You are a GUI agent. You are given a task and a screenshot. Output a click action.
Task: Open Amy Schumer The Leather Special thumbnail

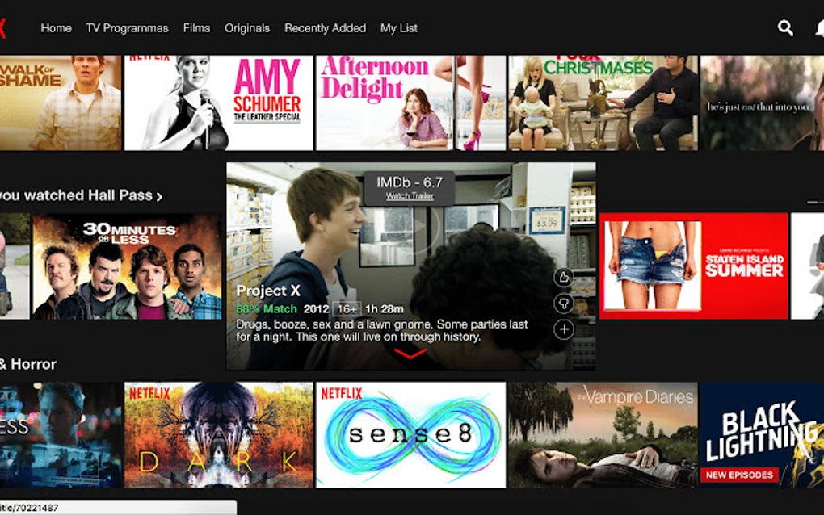point(218,103)
